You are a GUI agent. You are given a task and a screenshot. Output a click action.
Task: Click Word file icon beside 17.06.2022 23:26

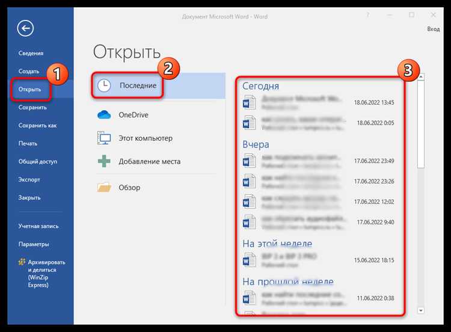249,182
